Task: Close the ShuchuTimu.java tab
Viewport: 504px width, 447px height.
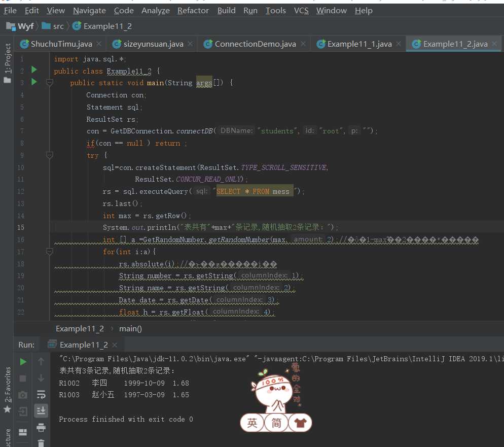Action: pyautogui.click(x=99, y=44)
